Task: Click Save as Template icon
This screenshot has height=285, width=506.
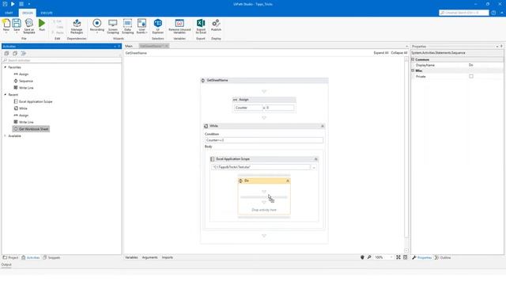Action: coord(28,23)
